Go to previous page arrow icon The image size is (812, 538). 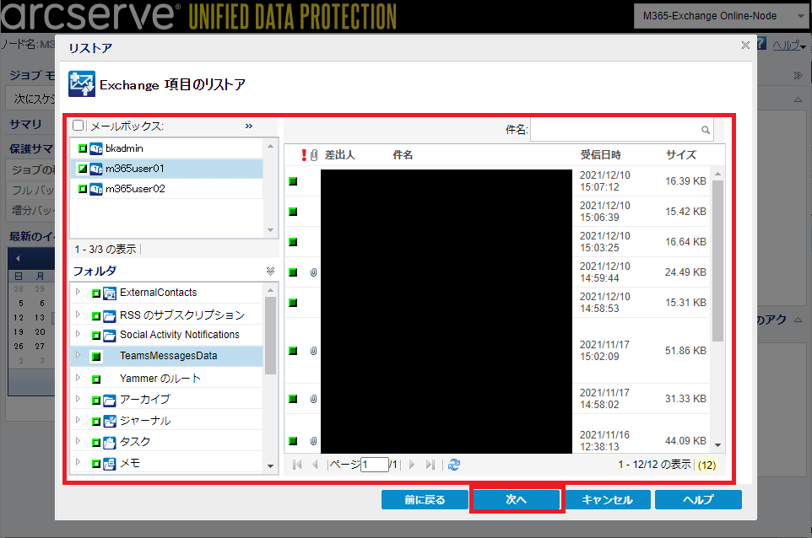[315, 465]
